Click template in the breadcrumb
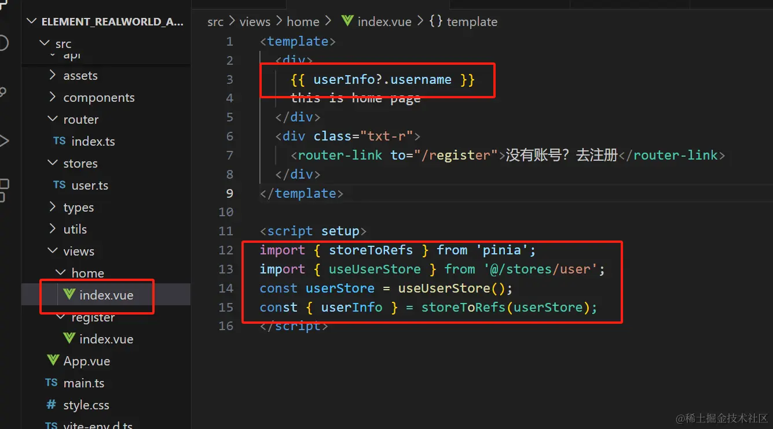 472,22
